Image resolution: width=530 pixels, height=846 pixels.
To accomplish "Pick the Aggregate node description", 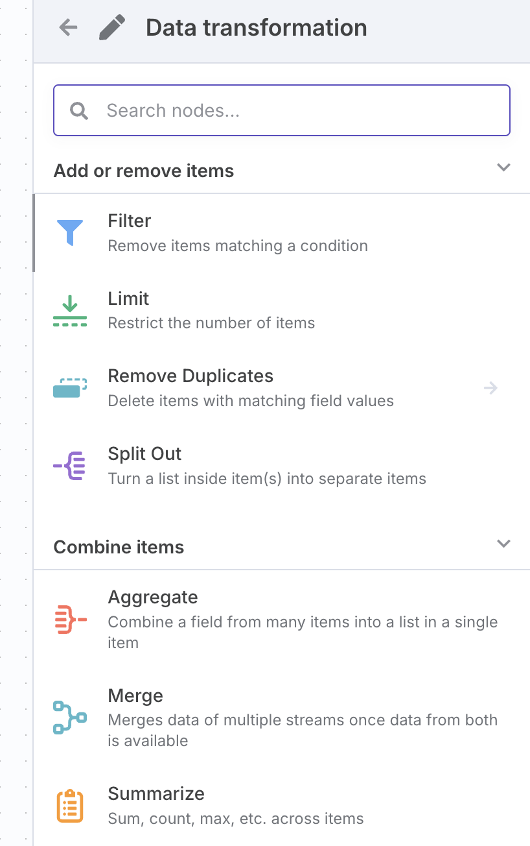I will (303, 632).
